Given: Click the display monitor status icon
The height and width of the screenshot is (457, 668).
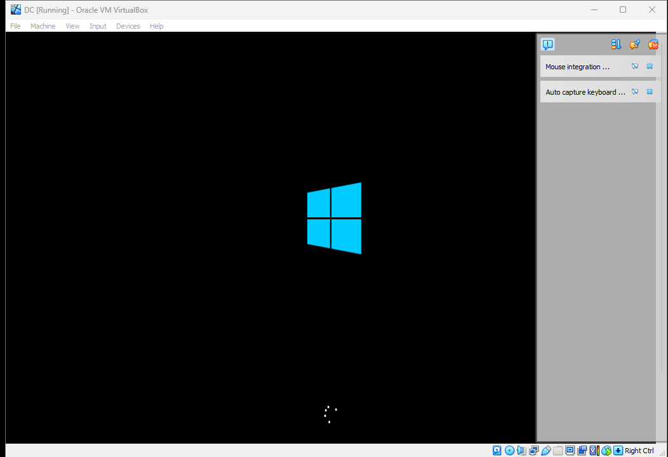Looking at the screenshot, I should pyautogui.click(x=570, y=450).
